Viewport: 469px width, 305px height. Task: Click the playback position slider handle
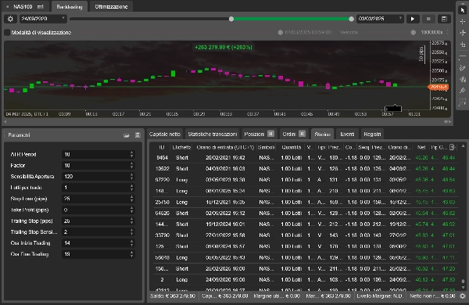pos(281,32)
